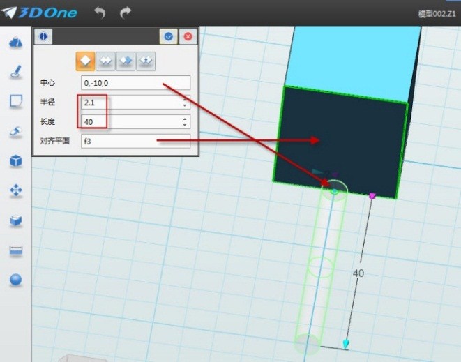This screenshot has width=461, height=362.
Task: Switch to the third boolean mode button
Action: click(126, 61)
